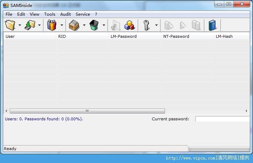Click the 'Ready' status bar text
253x163 pixels.
pos(10,149)
